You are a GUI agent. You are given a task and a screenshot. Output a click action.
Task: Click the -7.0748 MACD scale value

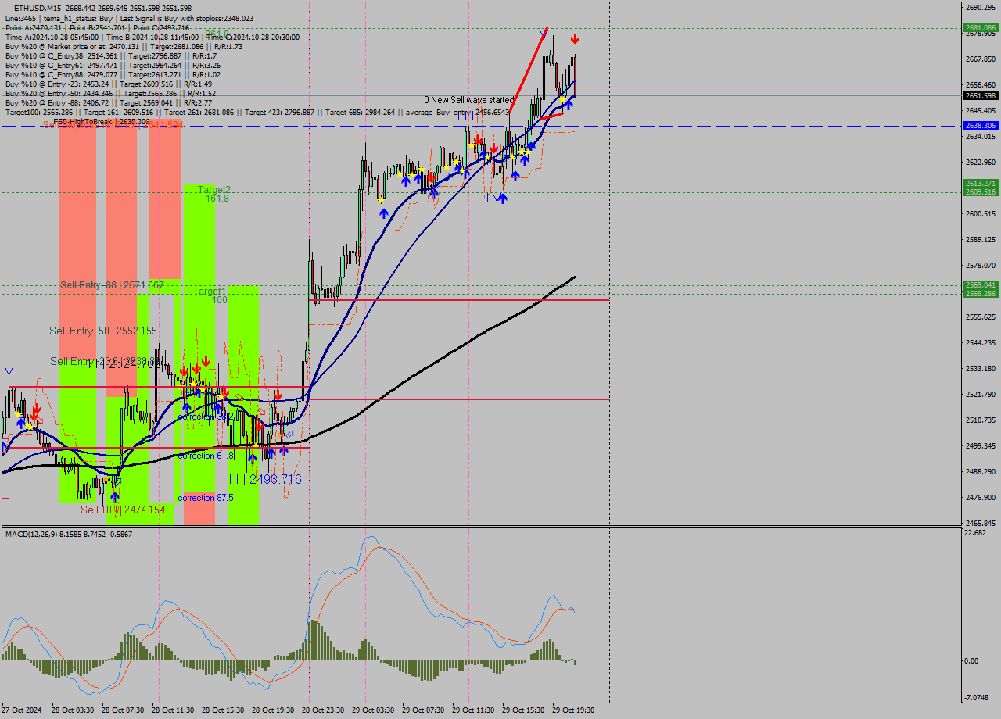click(x=977, y=697)
